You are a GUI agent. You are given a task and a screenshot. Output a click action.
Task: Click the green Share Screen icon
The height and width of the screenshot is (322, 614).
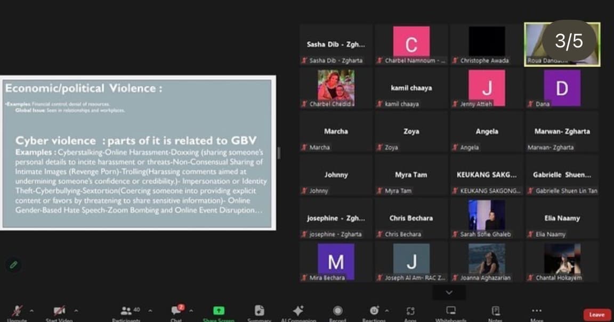219,311
